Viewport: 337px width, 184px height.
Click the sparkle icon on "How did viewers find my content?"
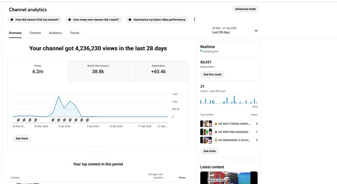(12, 20)
